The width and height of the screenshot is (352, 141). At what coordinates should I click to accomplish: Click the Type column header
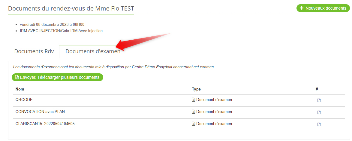[196, 89]
